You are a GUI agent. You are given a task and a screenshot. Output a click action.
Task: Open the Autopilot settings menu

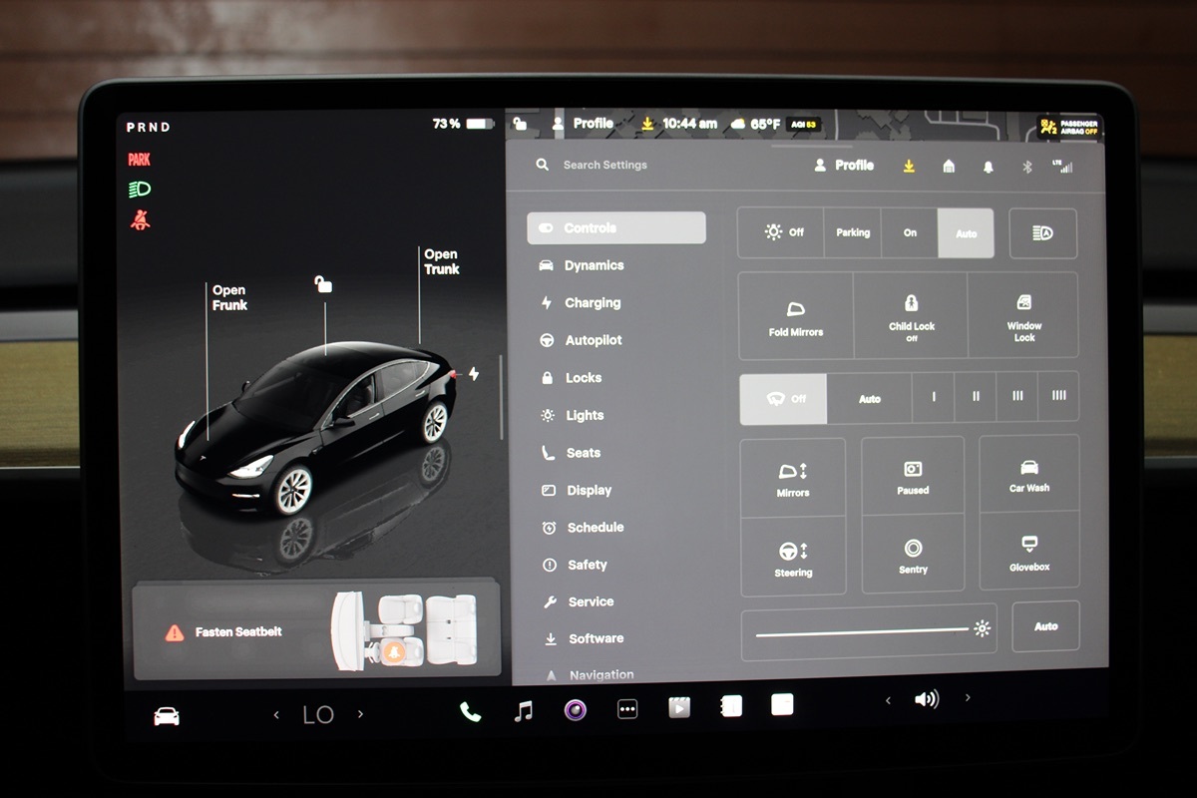point(593,340)
